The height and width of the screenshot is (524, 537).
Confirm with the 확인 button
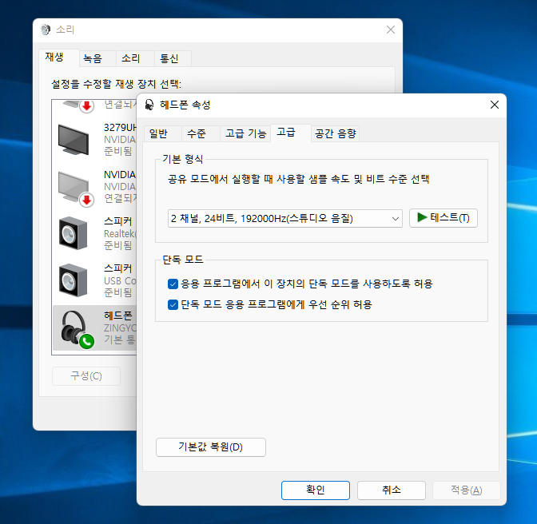tap(316, 490)
